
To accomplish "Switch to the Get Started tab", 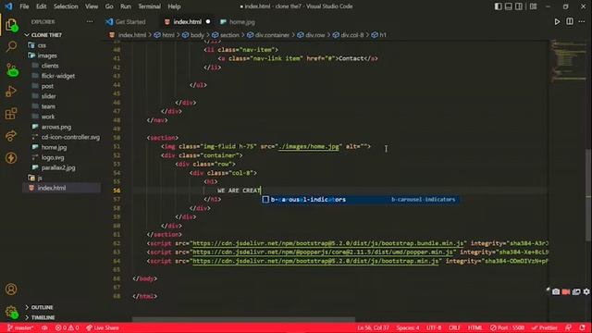I will 126,22.
